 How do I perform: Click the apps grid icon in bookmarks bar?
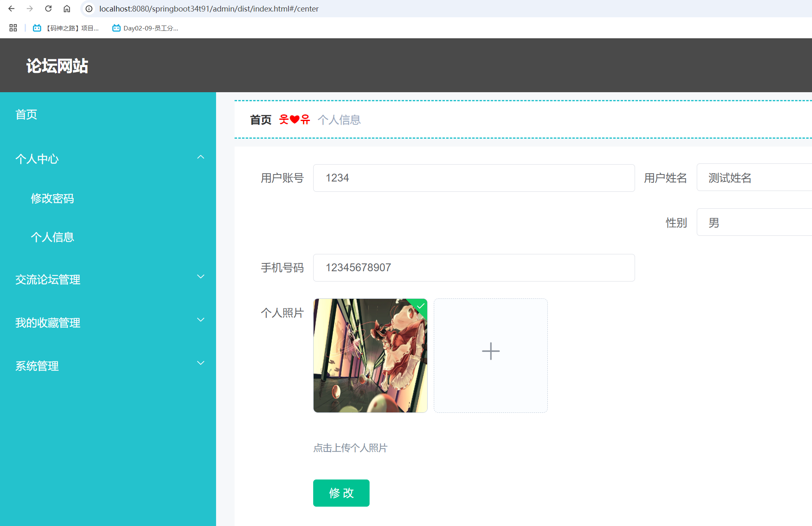(13, 28)
